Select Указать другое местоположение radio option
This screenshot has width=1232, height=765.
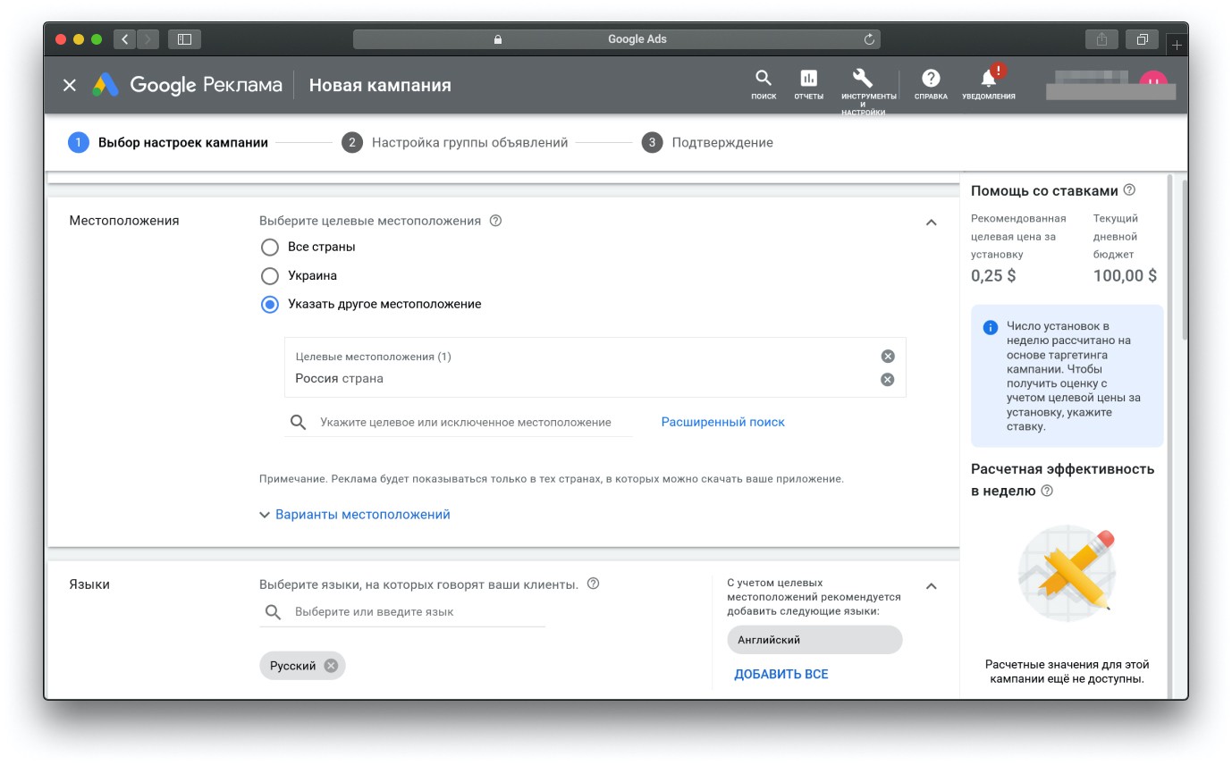pos(269,304)
